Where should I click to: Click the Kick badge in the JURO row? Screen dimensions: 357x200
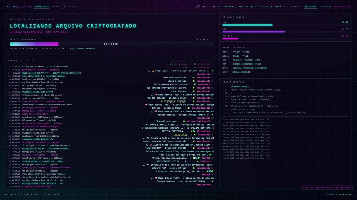coord(195,67)
